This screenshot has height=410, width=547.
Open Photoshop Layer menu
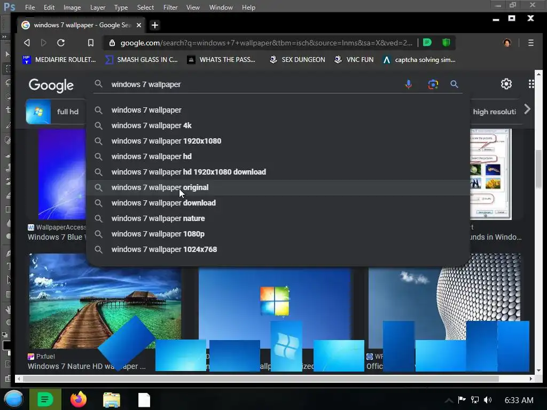tap(98, 7)
